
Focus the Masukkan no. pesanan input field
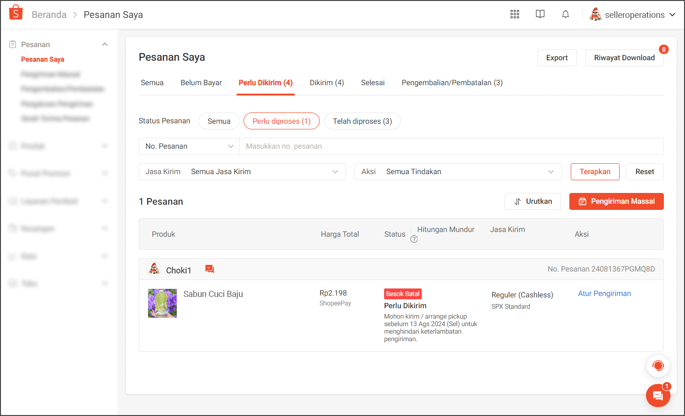pyautogui.click(x=451, y=146)
